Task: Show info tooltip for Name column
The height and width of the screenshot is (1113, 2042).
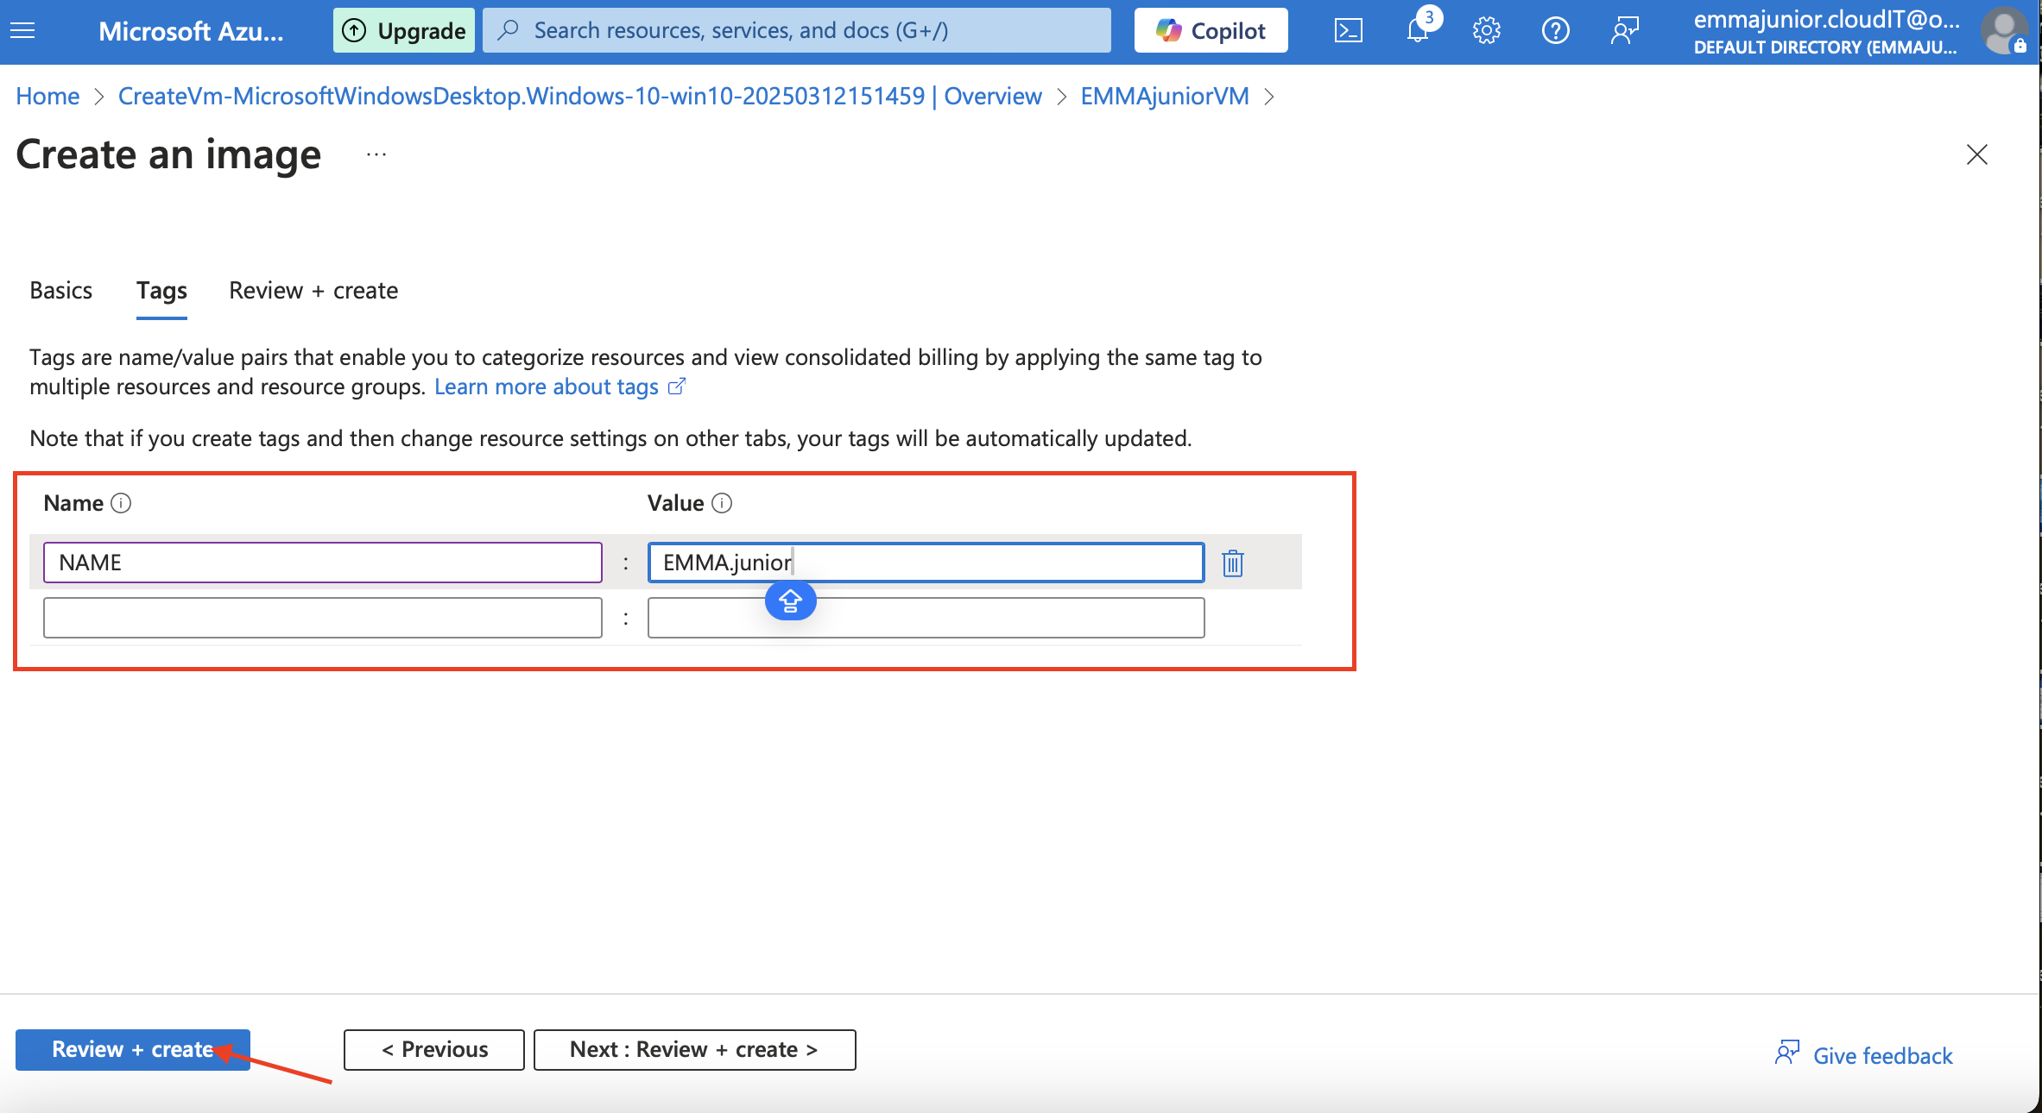Action: pyautogui.click(x=122, y=503)
